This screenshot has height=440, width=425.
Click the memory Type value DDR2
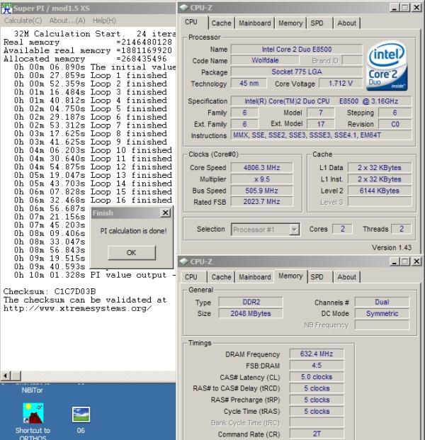(251, 302)
